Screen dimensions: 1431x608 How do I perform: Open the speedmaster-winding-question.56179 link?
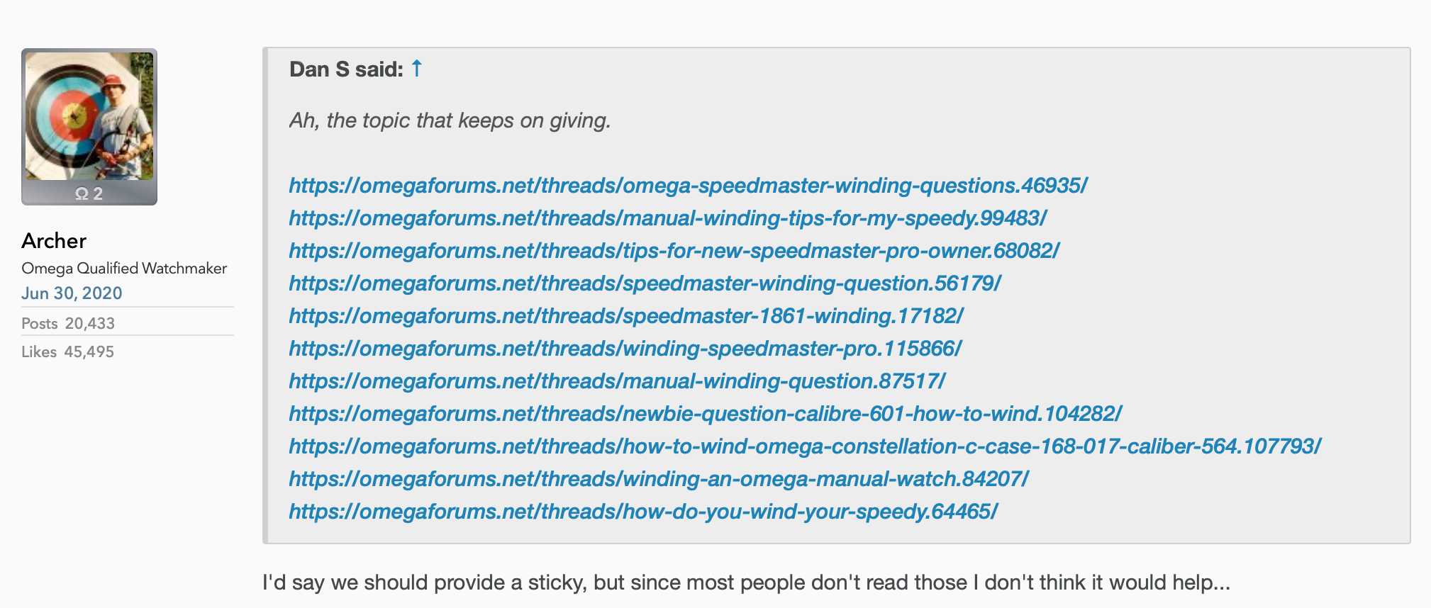point(645,283)
